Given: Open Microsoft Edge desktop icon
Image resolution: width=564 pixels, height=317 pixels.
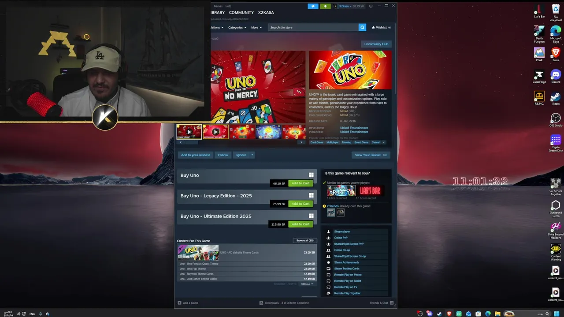Looking at the screenshot, I should [x=556, y=34].
